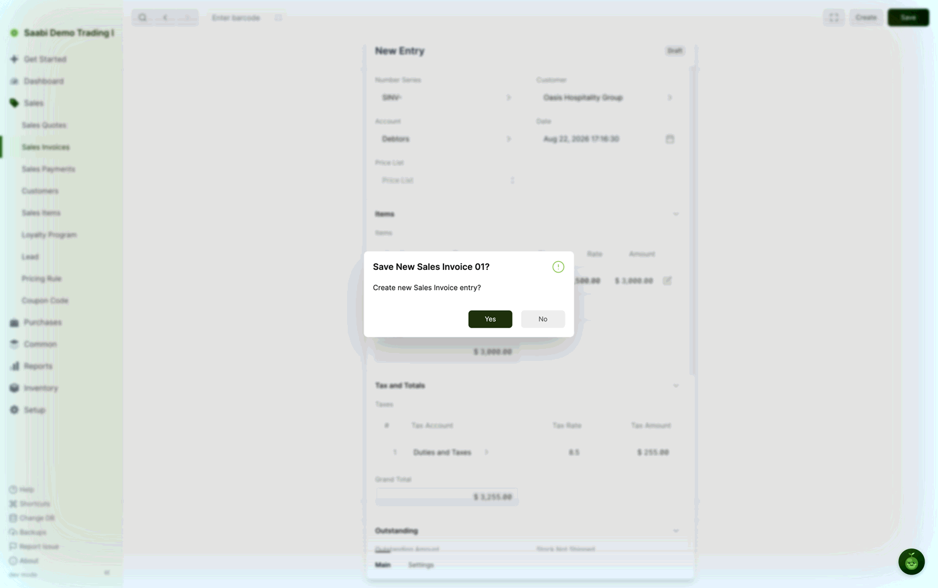Screen dimensions: 938x588
Task: Click the warning icon in the dialog
Action: click(558, 267)
